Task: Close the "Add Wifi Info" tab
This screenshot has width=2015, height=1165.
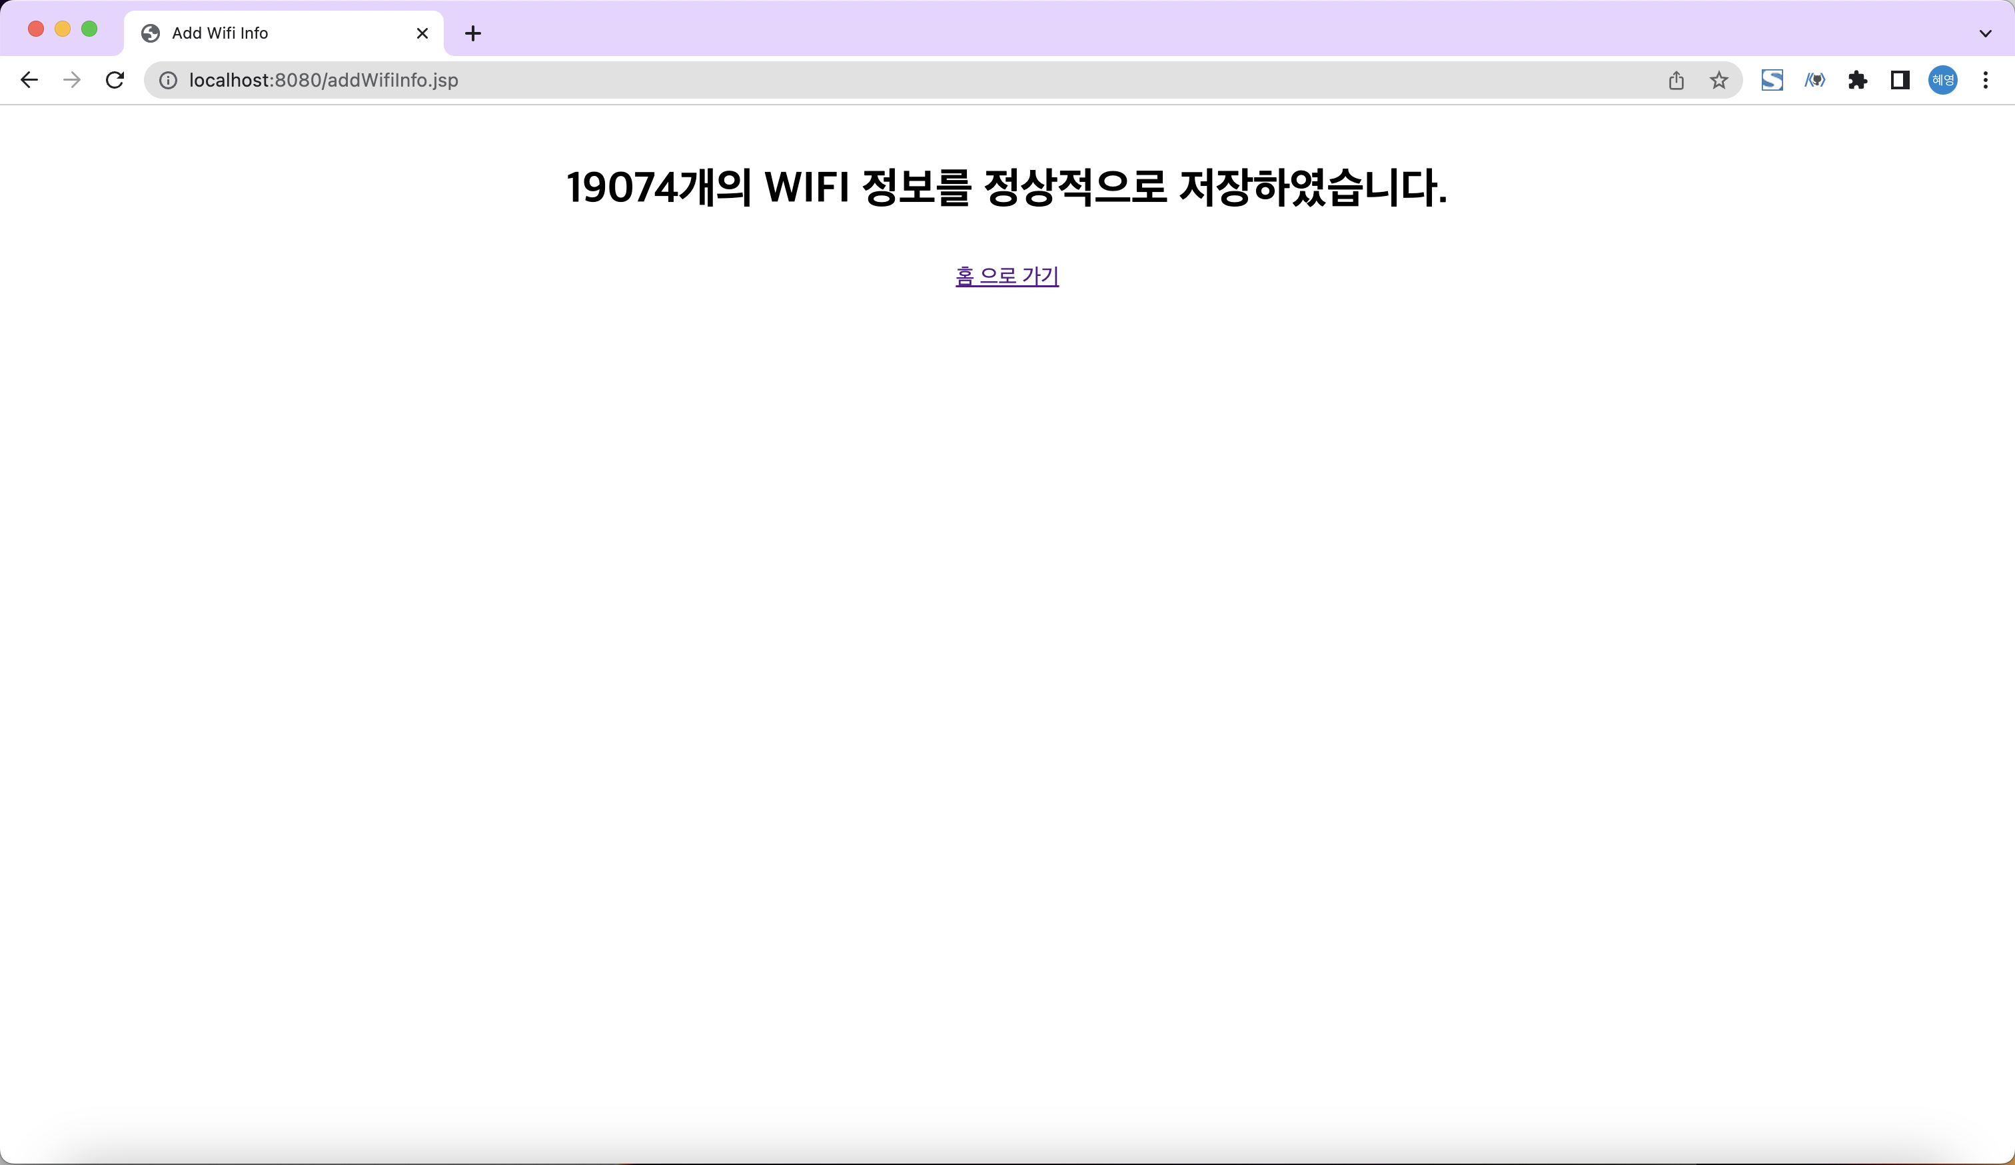Action: tap(421, 33)
